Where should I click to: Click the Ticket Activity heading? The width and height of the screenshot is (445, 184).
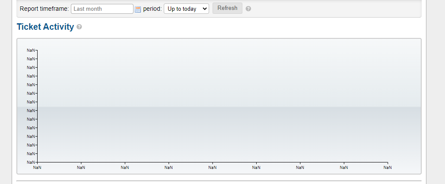point(45,27)
